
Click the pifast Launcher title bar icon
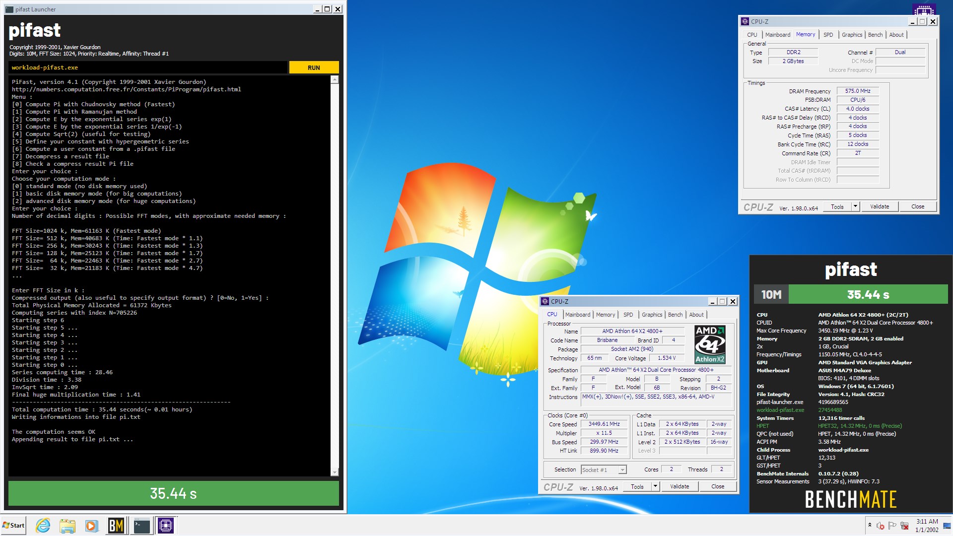[x=9, y=9]
